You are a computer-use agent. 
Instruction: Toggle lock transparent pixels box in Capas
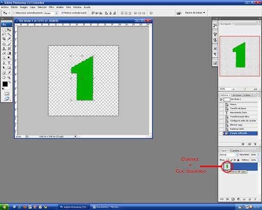tap(228, 160)
